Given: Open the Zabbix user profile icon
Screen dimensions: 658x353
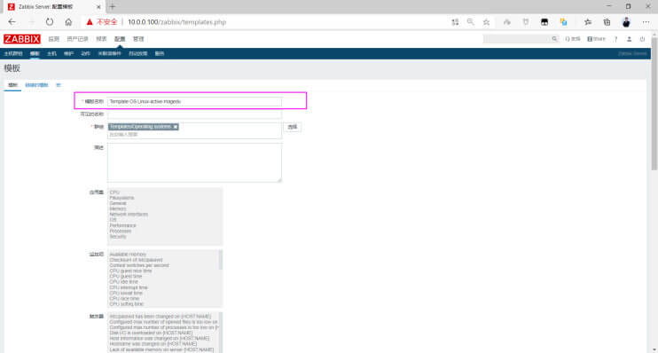Looking at the screenshot, I should click(629, 39).
